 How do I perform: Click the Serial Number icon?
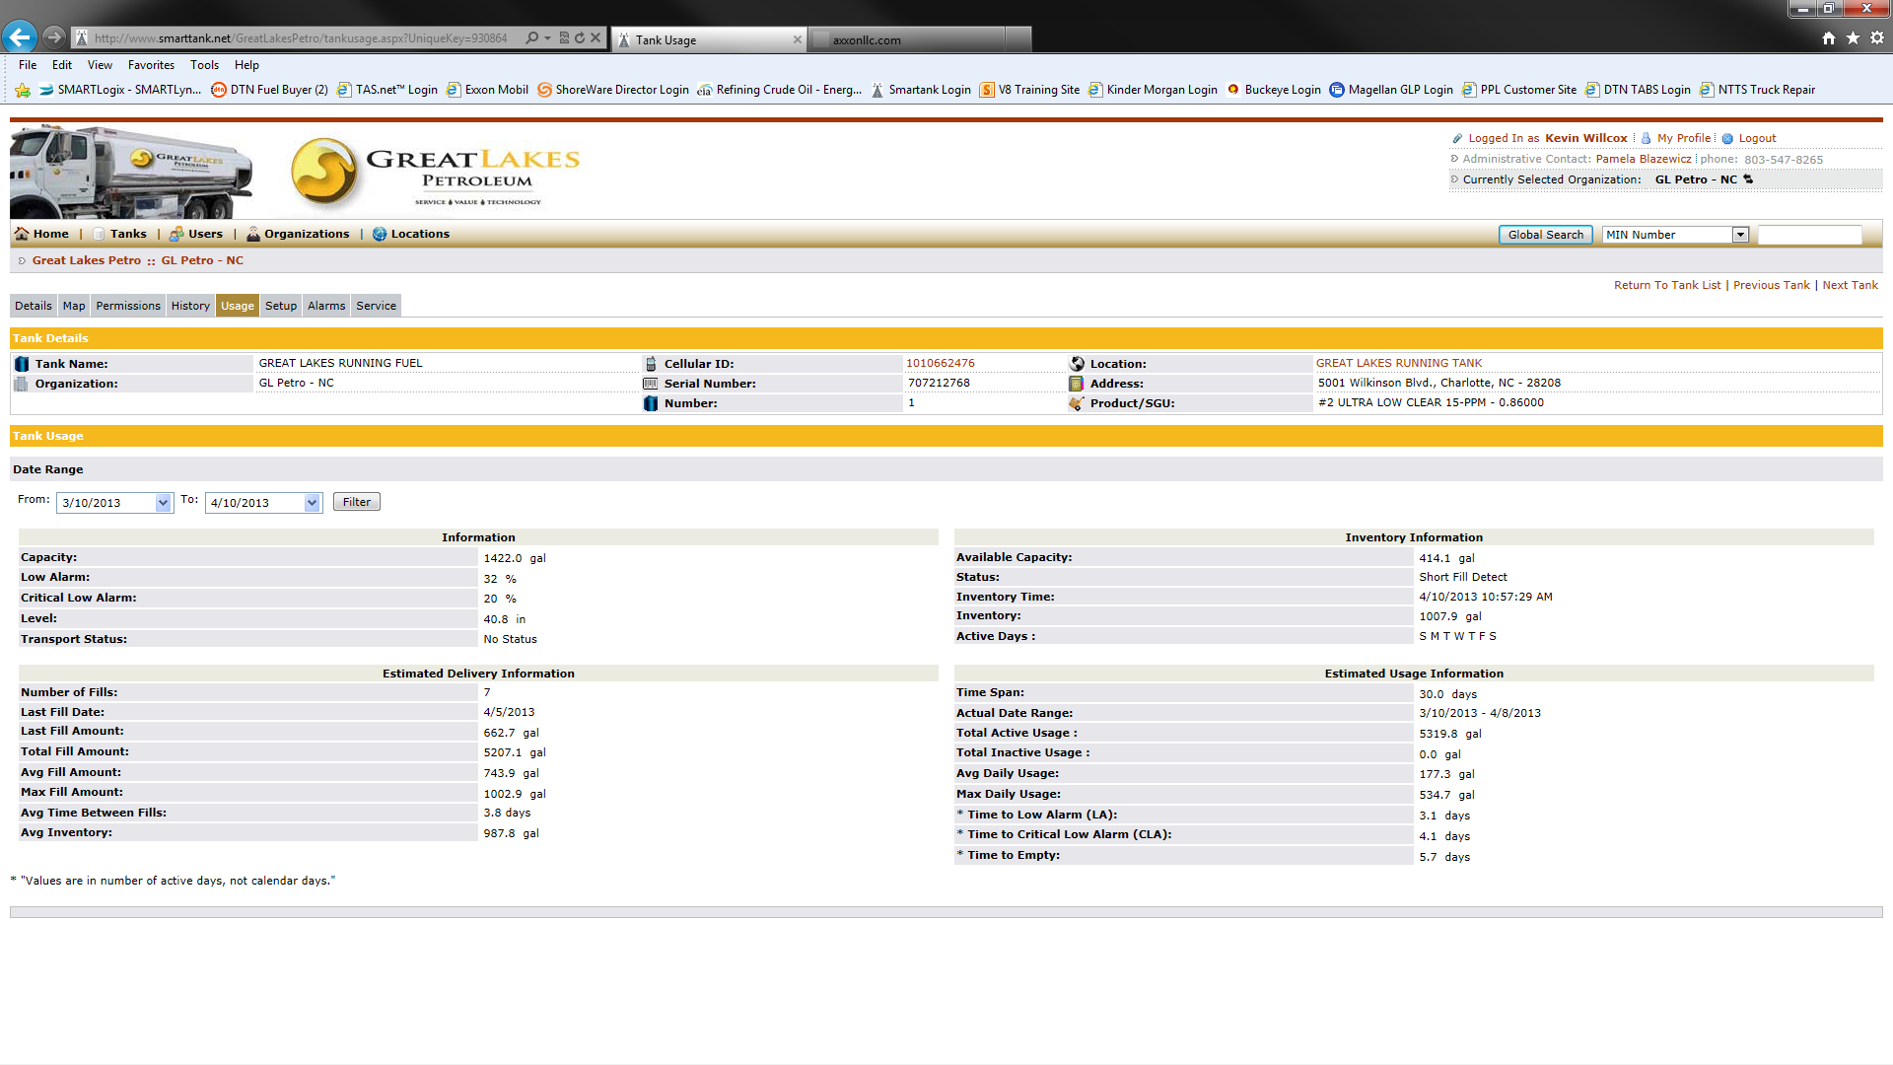click(651, 384)
